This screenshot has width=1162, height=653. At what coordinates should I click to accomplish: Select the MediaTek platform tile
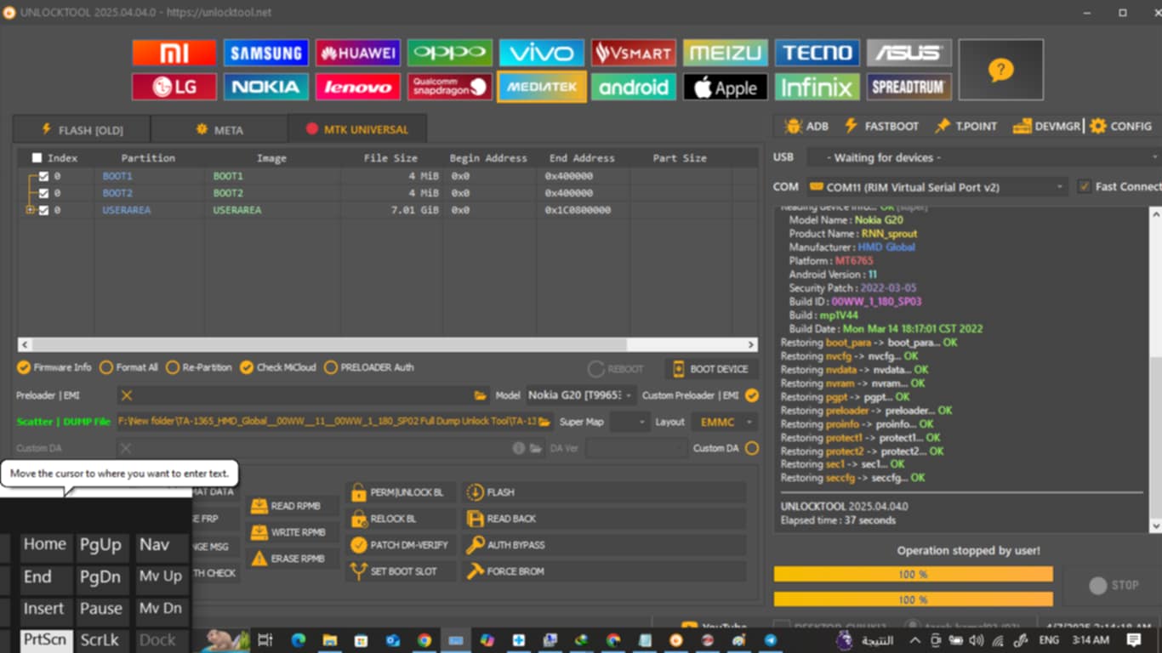click(x=542, y=87)
